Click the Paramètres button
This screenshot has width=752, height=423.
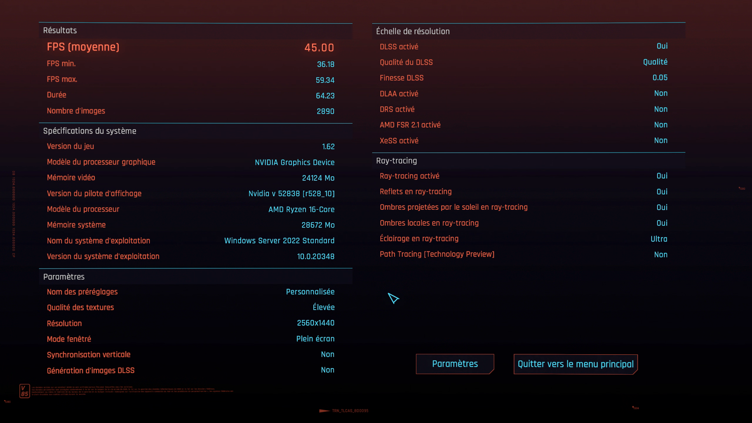tap(455, 364)
